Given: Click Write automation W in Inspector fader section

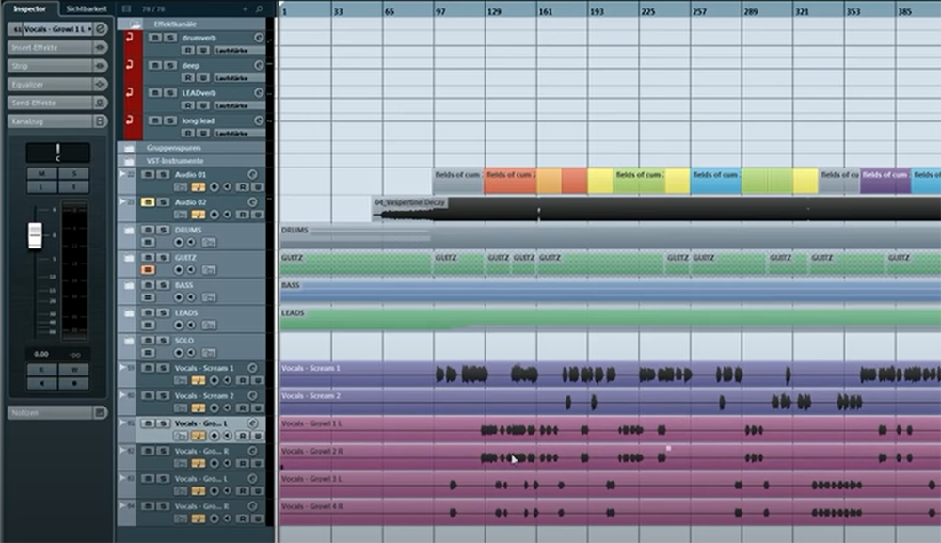Looking at the screenshot, I should (x=73, y=370).
